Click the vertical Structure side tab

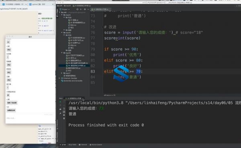(x=57, y=124)
